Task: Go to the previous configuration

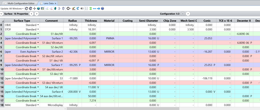Action: [x=183, y=14]
